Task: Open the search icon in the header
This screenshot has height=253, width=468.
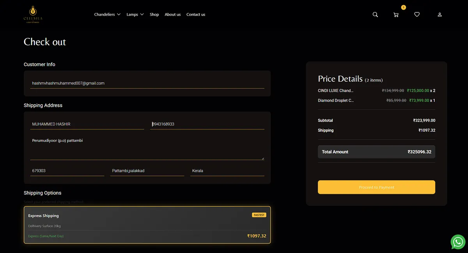Action: [x=375, y=14]
